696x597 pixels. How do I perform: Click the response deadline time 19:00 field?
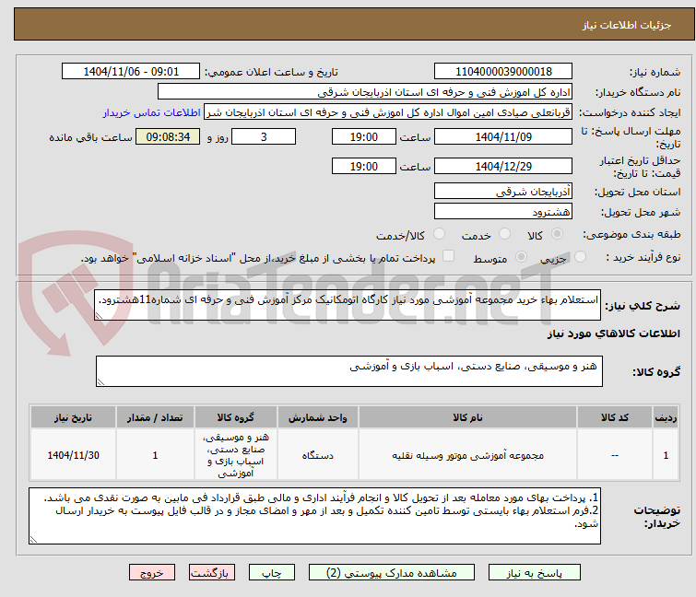pyautogui.click(x=364, y=136)
